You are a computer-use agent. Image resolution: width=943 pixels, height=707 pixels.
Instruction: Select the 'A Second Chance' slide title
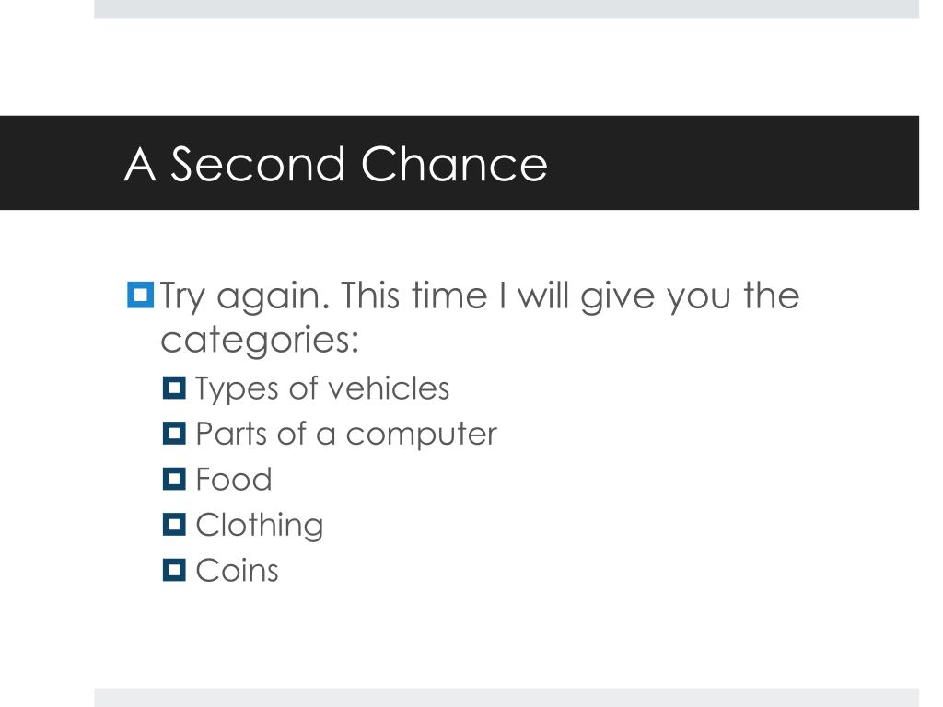coord(335,164)
